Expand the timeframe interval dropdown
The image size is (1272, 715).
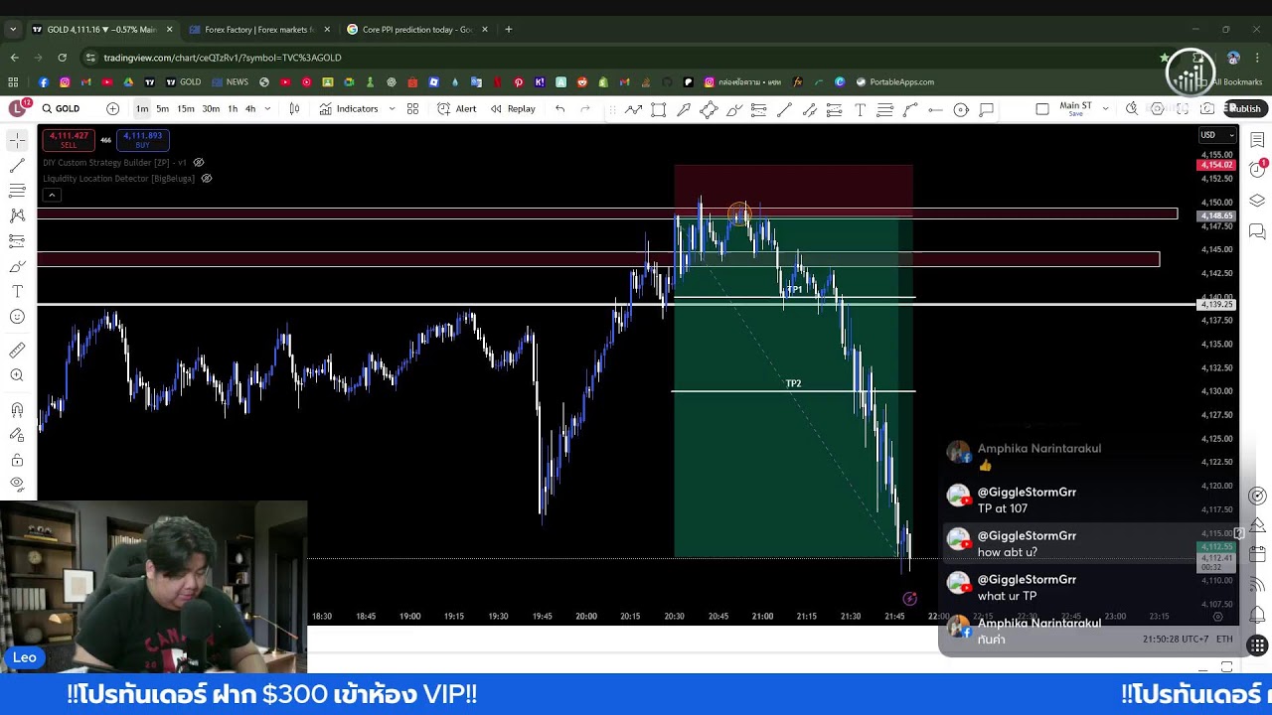pyautogui.click(x=267, y=108)
